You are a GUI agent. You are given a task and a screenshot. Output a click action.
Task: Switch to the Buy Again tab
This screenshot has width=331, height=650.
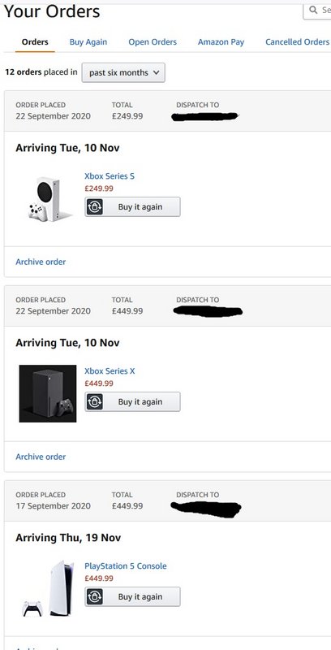pyautogui.click(x=88, y=42)
